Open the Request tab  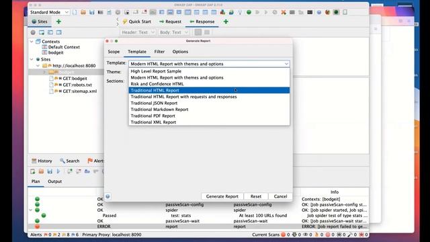pyautogui.click(x=170, y=22)
